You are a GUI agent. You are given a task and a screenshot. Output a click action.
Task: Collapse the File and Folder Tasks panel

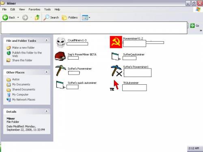[x=46, y=41]
